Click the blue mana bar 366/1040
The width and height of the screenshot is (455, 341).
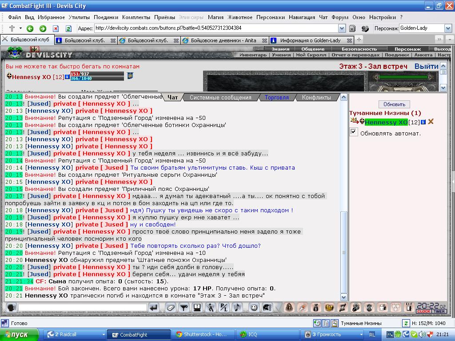tap(97, 78)
